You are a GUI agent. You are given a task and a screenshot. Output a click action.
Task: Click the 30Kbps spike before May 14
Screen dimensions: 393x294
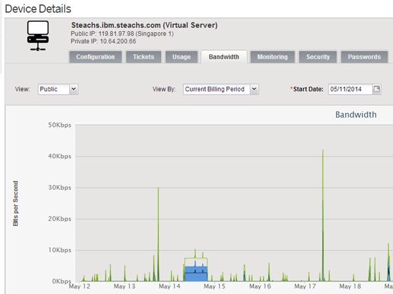coord(158,234)
